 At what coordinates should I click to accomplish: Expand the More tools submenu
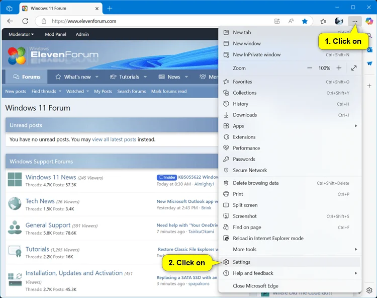tap(290, 249)
